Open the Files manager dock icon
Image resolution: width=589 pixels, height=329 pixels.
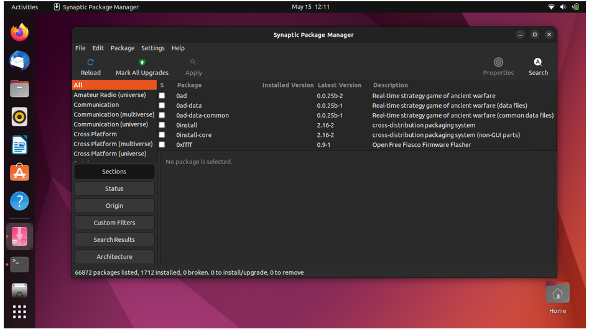[x=19, y=89]
